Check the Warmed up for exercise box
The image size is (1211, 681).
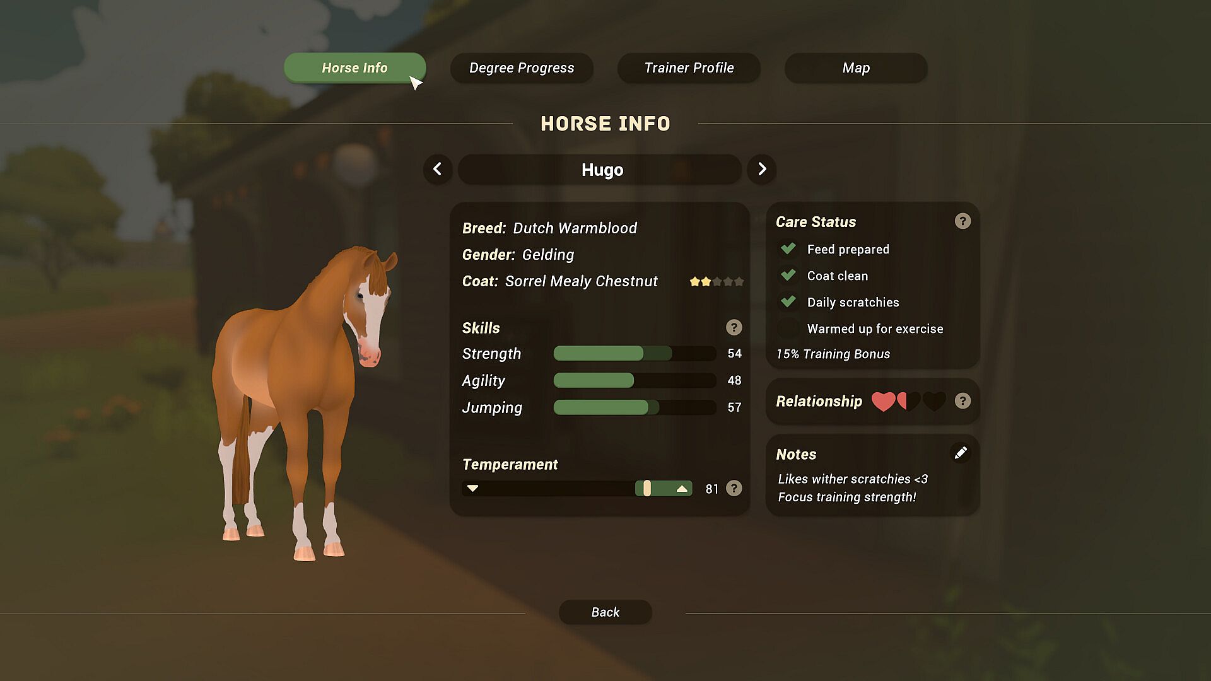[x=788, y=329]
